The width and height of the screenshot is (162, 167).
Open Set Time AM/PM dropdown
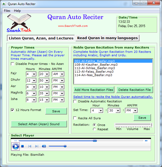click(x=135, y=110)
